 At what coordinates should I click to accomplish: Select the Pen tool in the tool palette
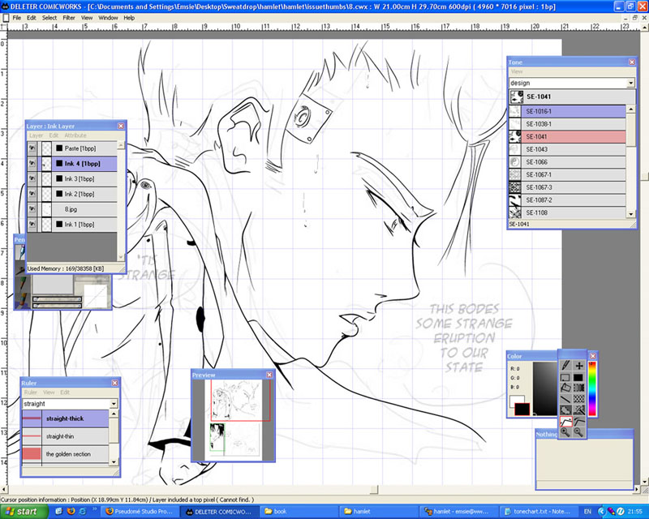(565, 366)
